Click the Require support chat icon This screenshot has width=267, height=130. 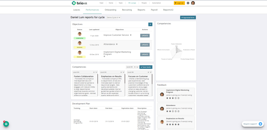[260, 124]
